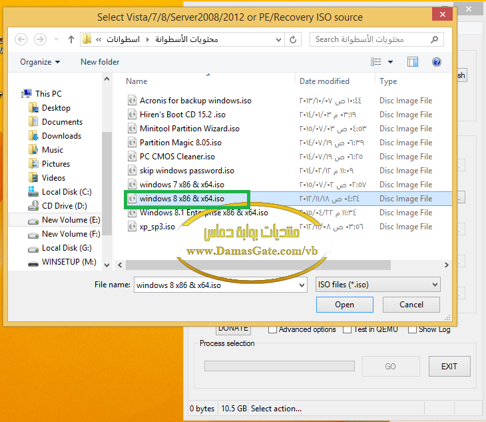Expand the address bar history dropdown
Viewport: 486px width, 422px height.
pyautogui.click(x=278, y=40)
